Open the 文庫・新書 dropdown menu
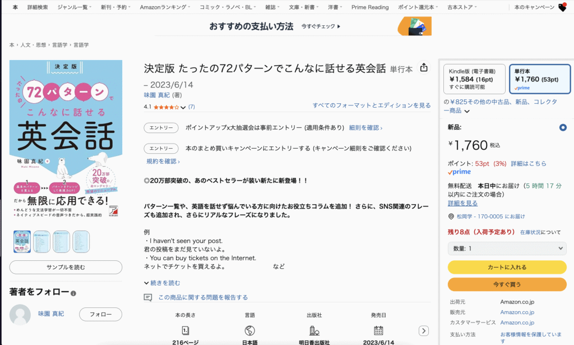 [303, 7]
